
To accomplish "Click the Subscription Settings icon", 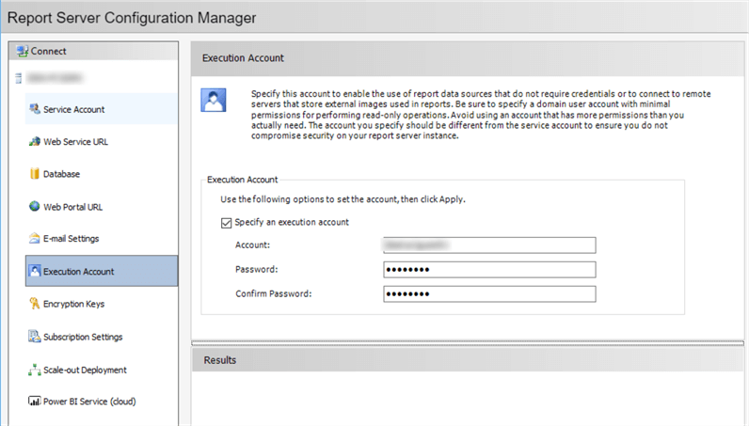I will coord(35,337).
